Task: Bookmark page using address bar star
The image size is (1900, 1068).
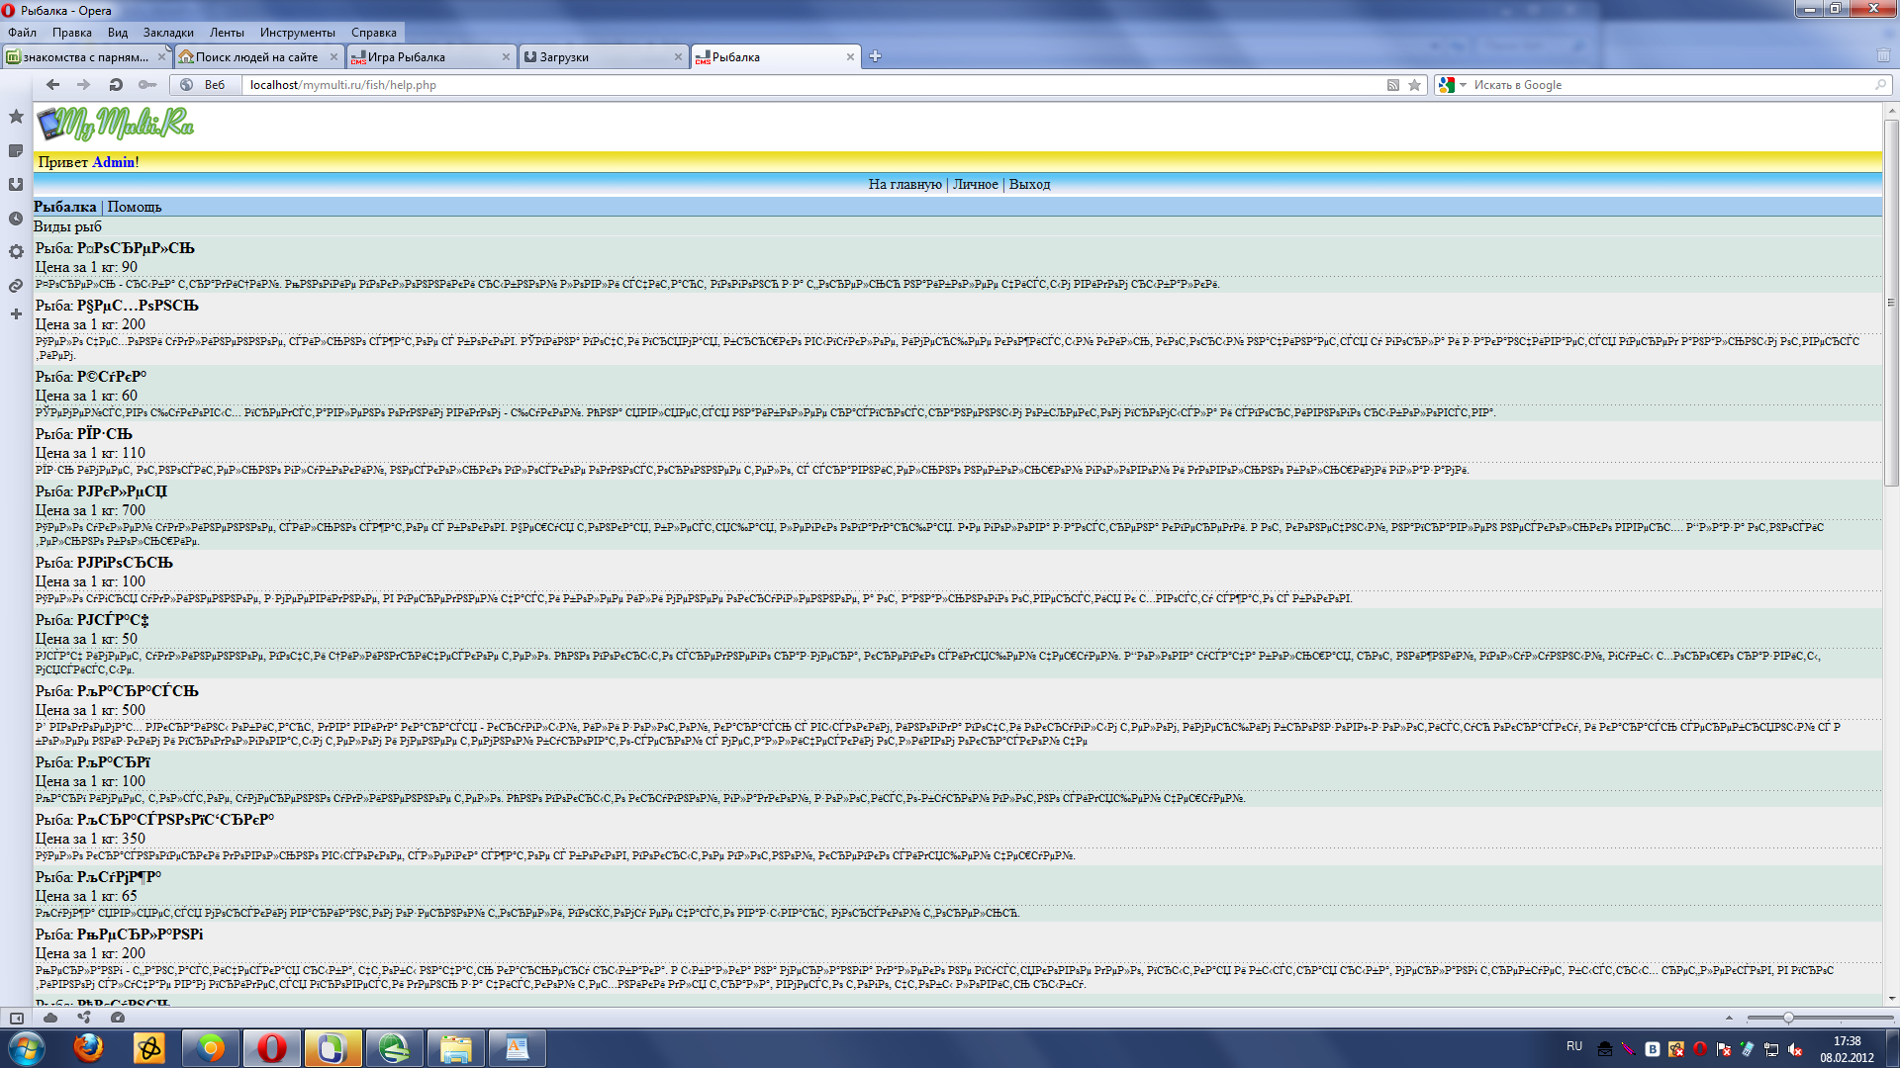Action: click(1414, 85)
